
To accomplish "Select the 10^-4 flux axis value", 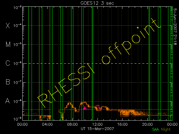I will [x=17, y=26].
